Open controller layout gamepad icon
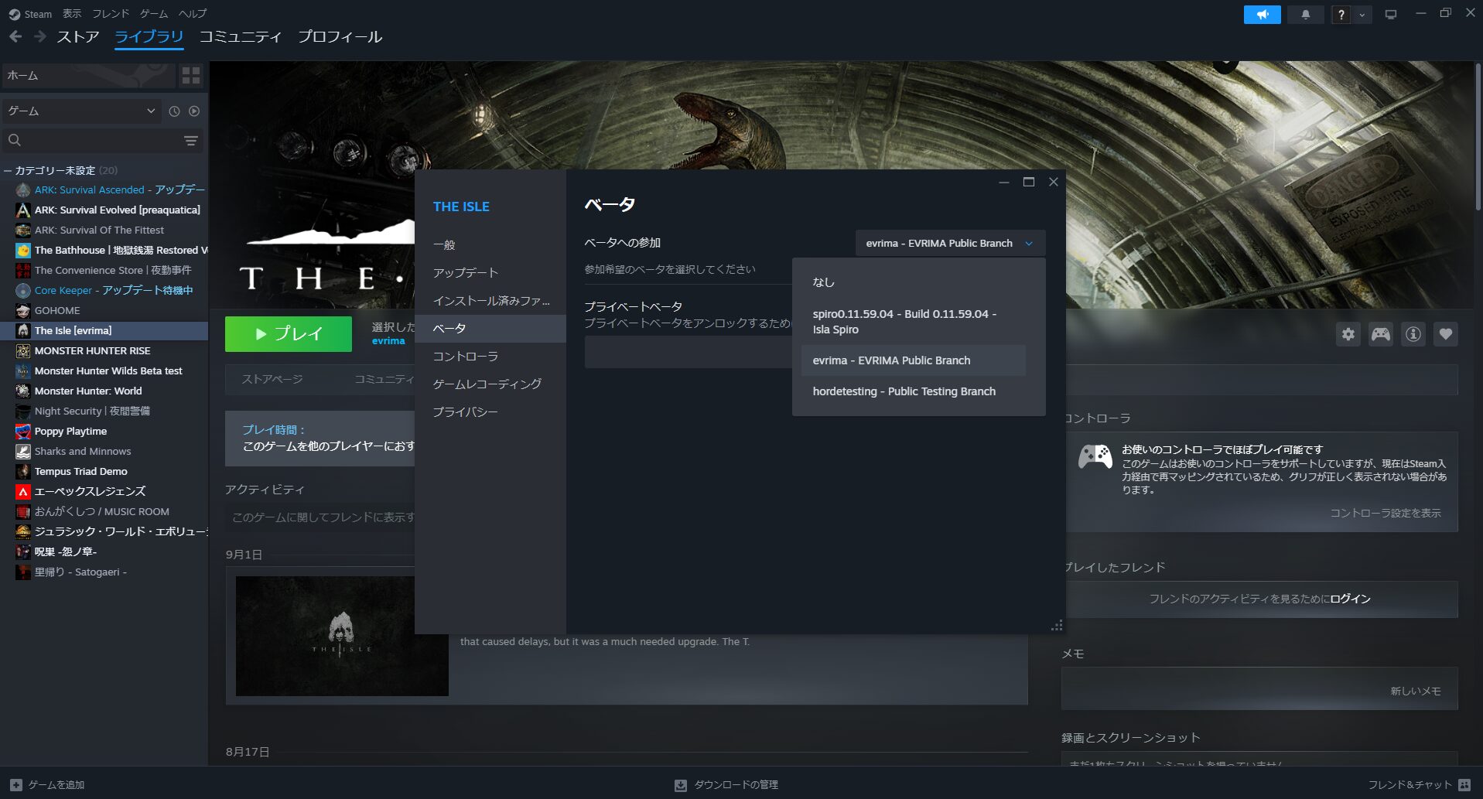 click(x=1381, y=334)
